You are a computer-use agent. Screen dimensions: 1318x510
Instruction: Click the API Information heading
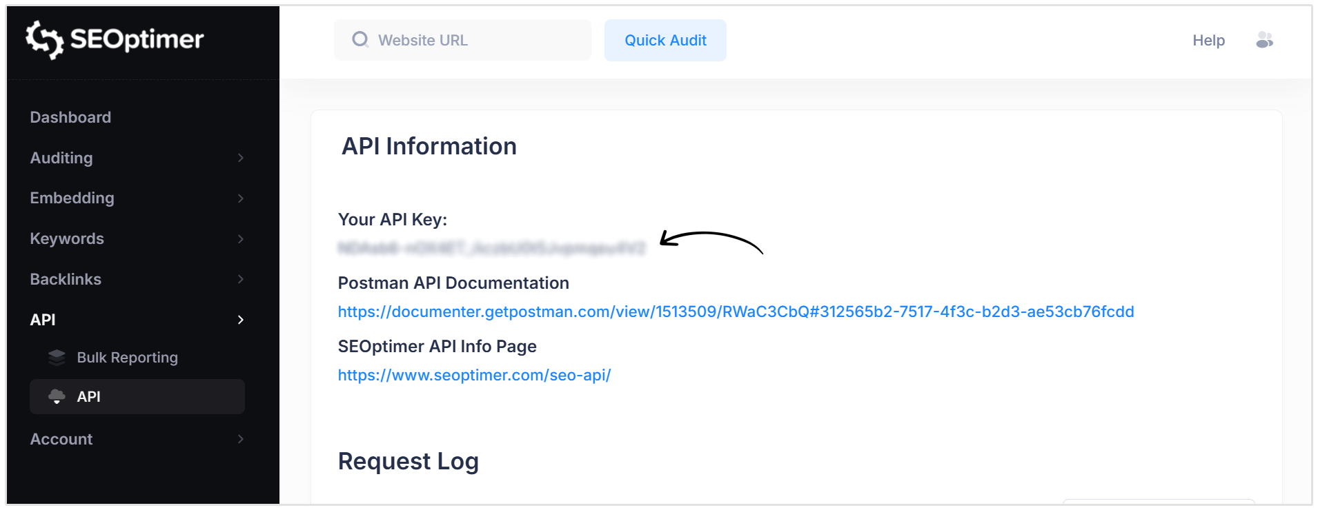pyautogui.click(x=429, y=146)
